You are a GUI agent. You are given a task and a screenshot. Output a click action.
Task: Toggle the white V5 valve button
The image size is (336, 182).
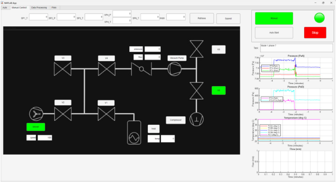coord(219,49)
